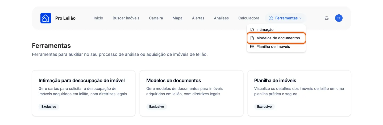Collapse the Ferramentas dropdown chevron
The width and height of the screenshot is (383, 125).
click(300, 18)
